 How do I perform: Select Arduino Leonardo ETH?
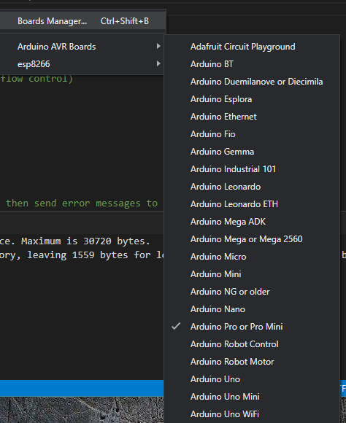[x=252, y=204]
